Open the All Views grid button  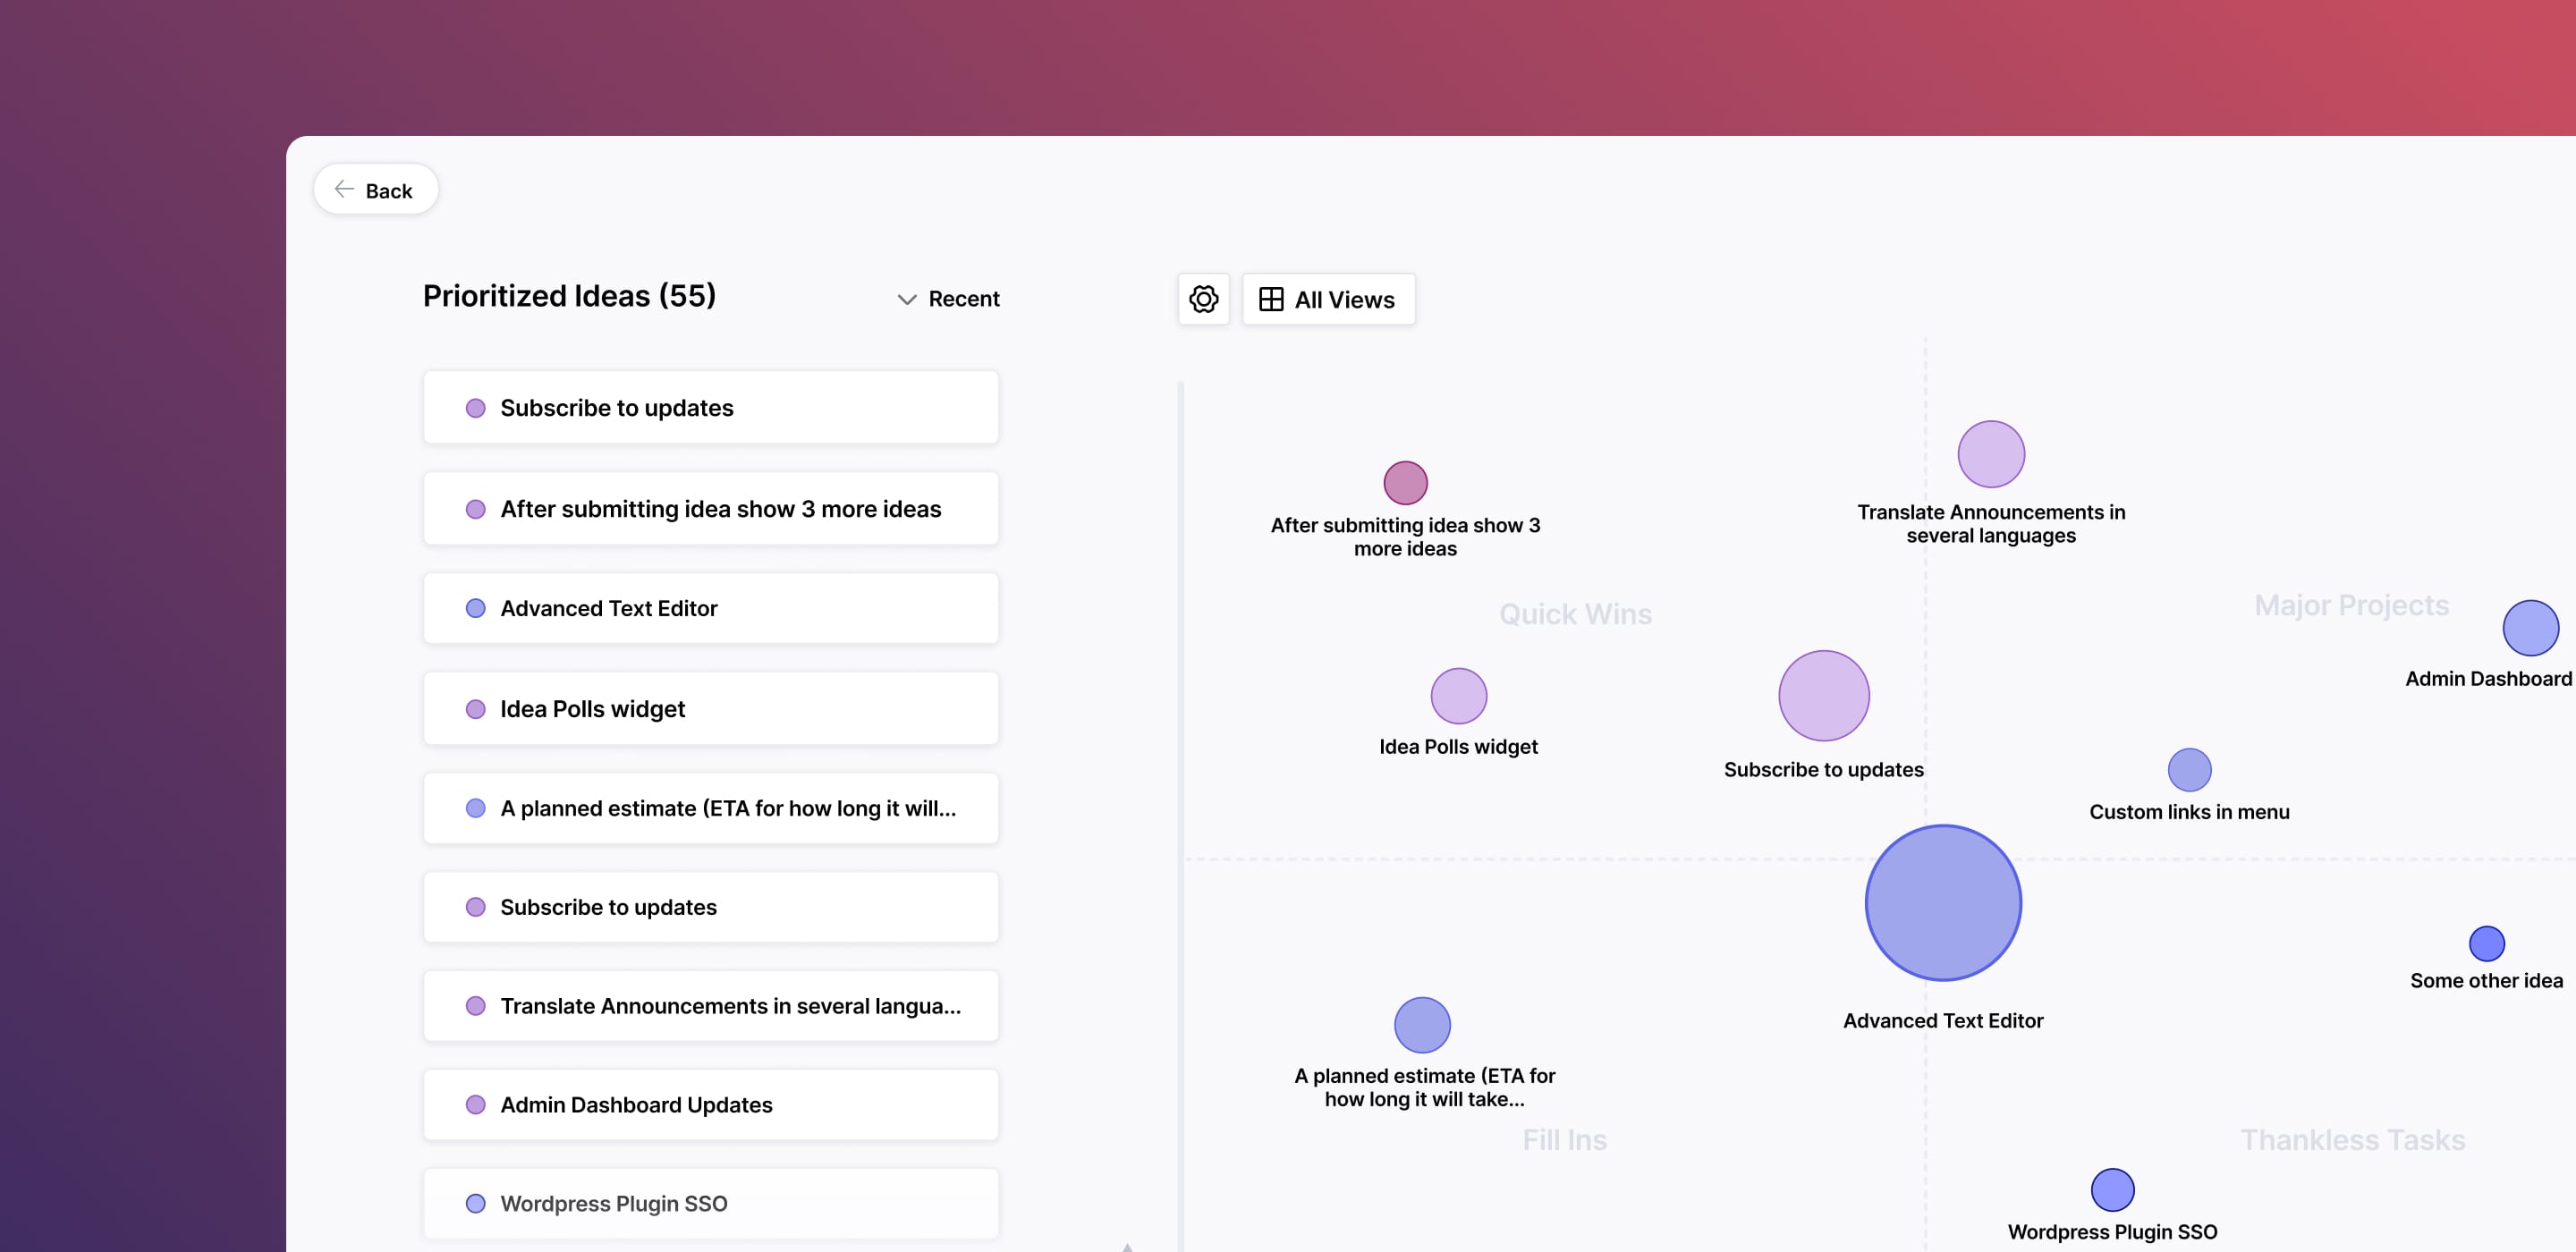pyautogui.click(x=1328, y=299)
